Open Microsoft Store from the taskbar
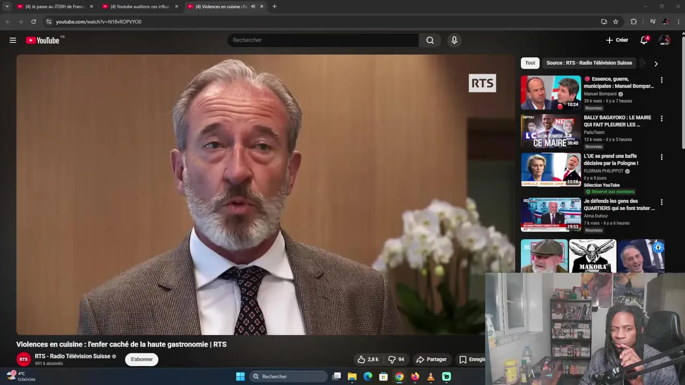 pos(383,376)
